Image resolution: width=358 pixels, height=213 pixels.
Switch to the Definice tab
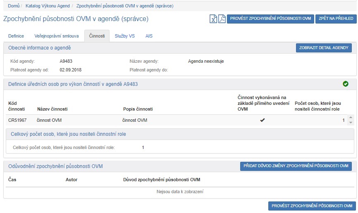click(x=17, y=36)
